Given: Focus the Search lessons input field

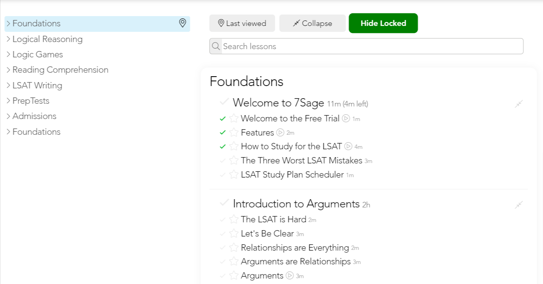Looking at the screenshot, I should (x=372, y=46).
